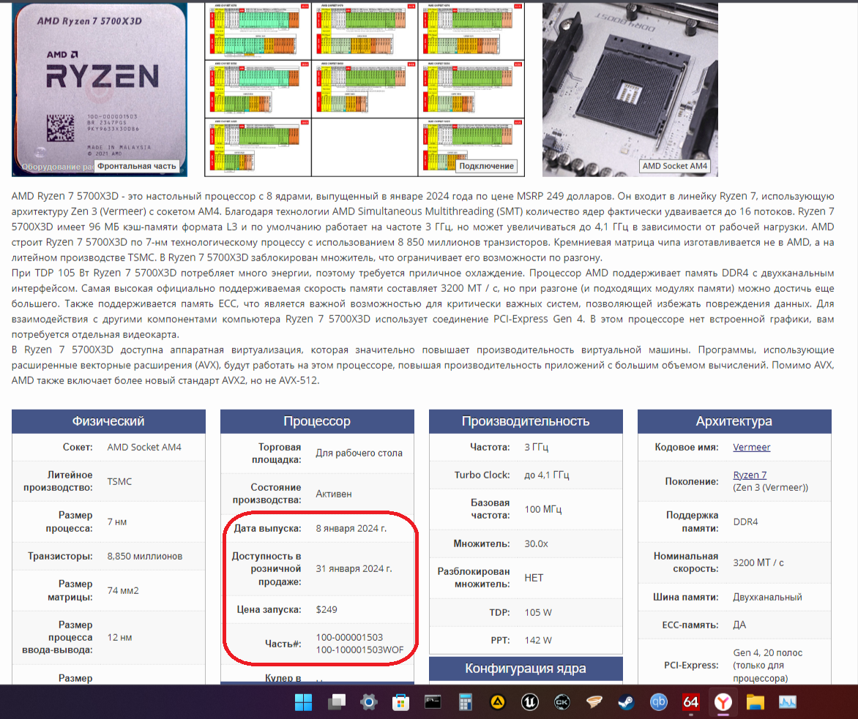Click the до 4,1 ГГц turbo value
This screenshot has width=858, height=719.
click(x=547, y=475)
